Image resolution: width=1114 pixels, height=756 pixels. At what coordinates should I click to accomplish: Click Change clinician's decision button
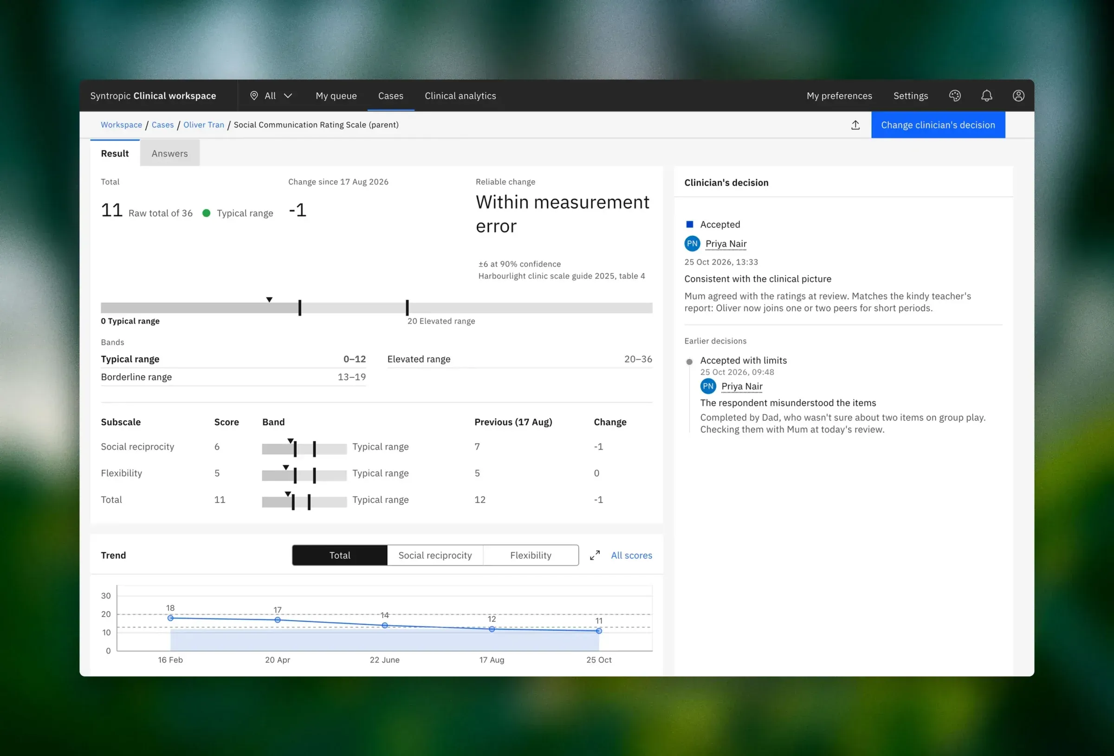pyautogui.click(x=938, y=125)
